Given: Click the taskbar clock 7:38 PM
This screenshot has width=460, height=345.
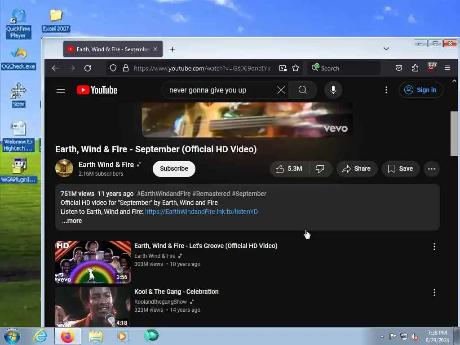Looking at the screenshot, I should pyautogui.click(x=437, y=333).
